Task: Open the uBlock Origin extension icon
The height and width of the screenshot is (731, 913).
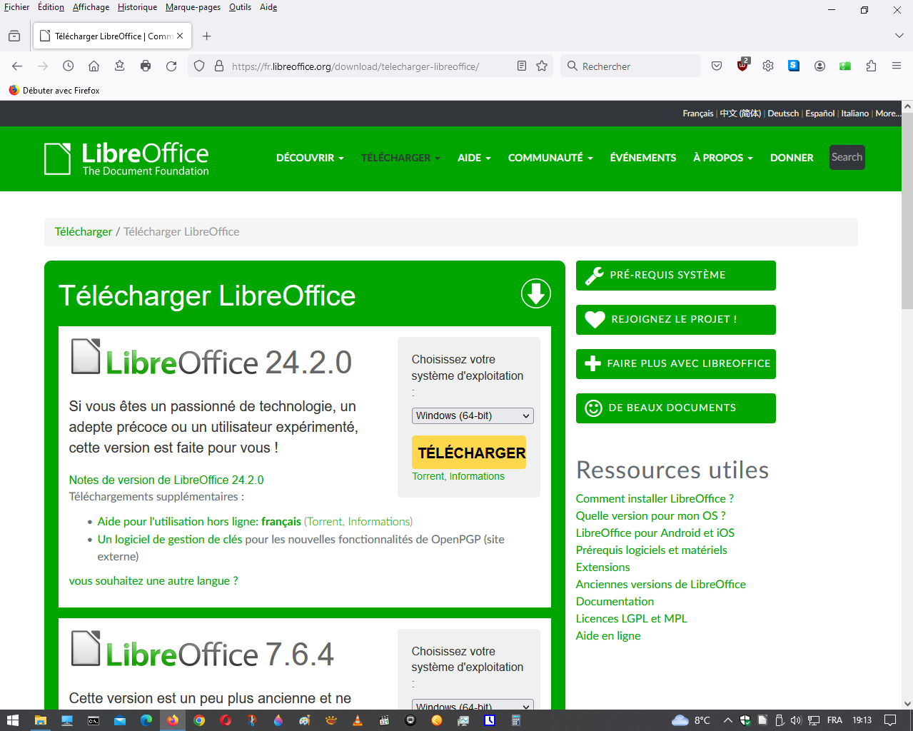Action: pos(742,65)
